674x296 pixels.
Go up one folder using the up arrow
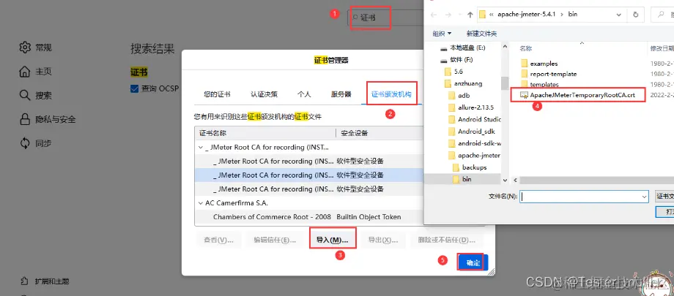click(470, 14)
